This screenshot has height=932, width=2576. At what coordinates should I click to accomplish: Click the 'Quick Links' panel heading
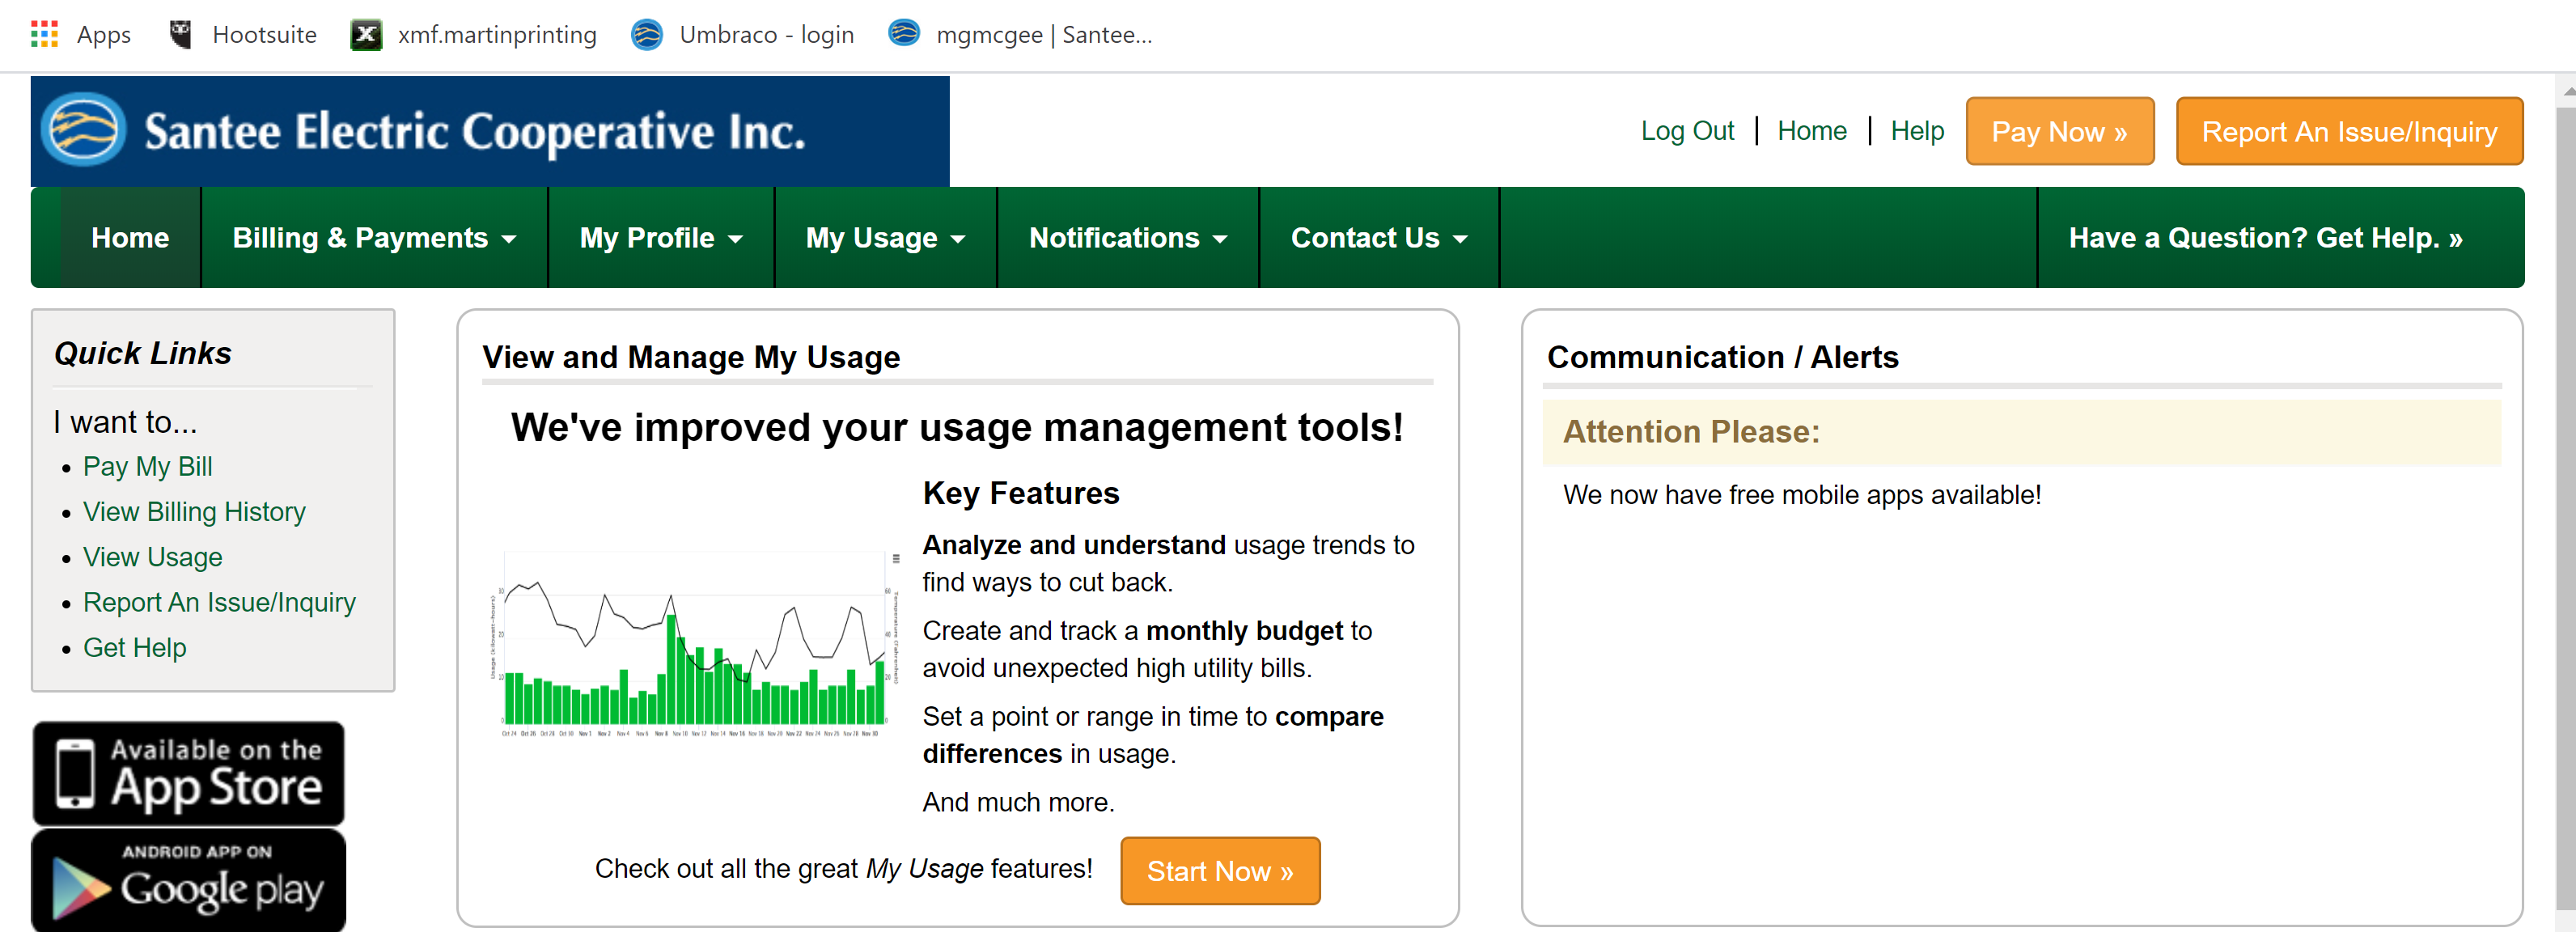click(x=143, y=353)
